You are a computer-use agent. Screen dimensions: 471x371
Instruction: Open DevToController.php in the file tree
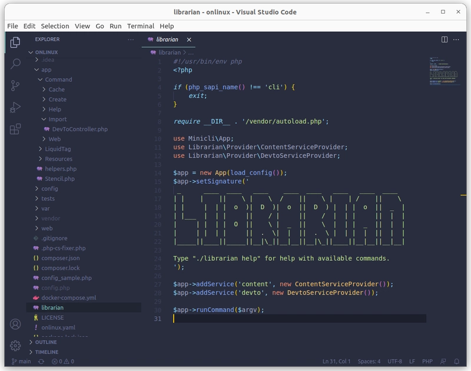tap(80, 129)
